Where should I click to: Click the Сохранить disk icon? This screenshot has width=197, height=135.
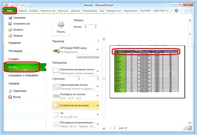point(10,18)
